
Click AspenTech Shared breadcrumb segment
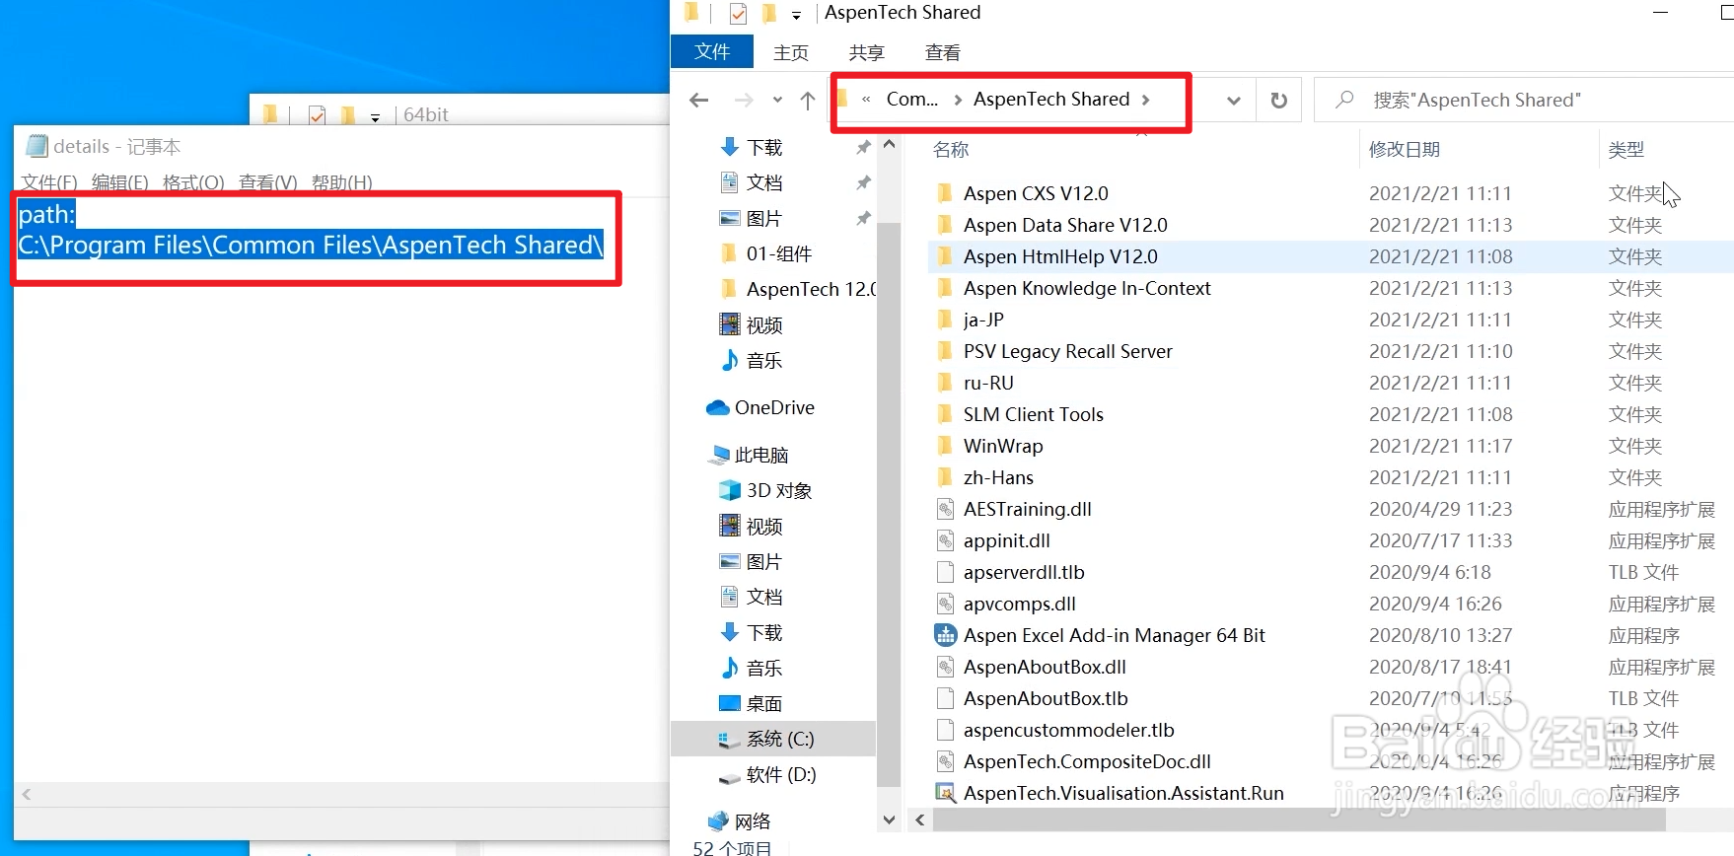pos(1051,99)
